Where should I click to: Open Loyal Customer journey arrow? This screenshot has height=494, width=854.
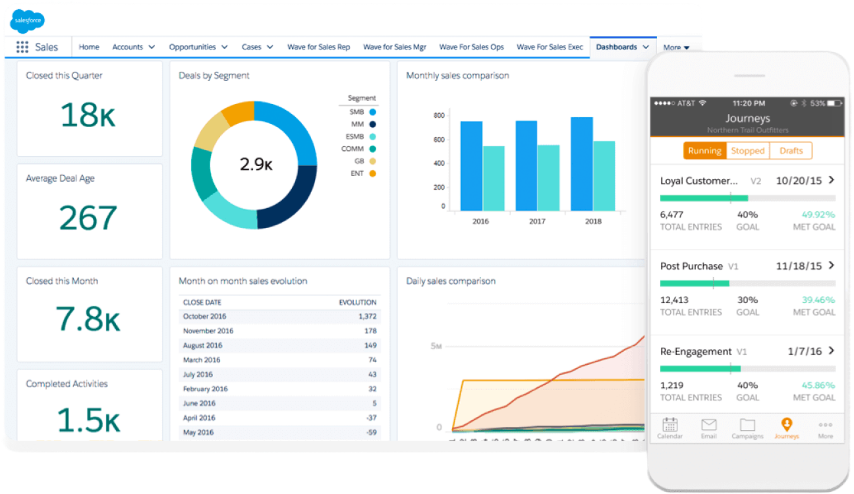[x=832, y=180]
